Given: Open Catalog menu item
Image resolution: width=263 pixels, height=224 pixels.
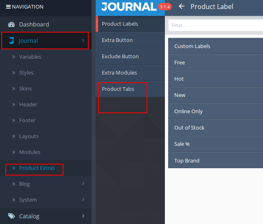Looking at the screenshot, I should [46, 216].
